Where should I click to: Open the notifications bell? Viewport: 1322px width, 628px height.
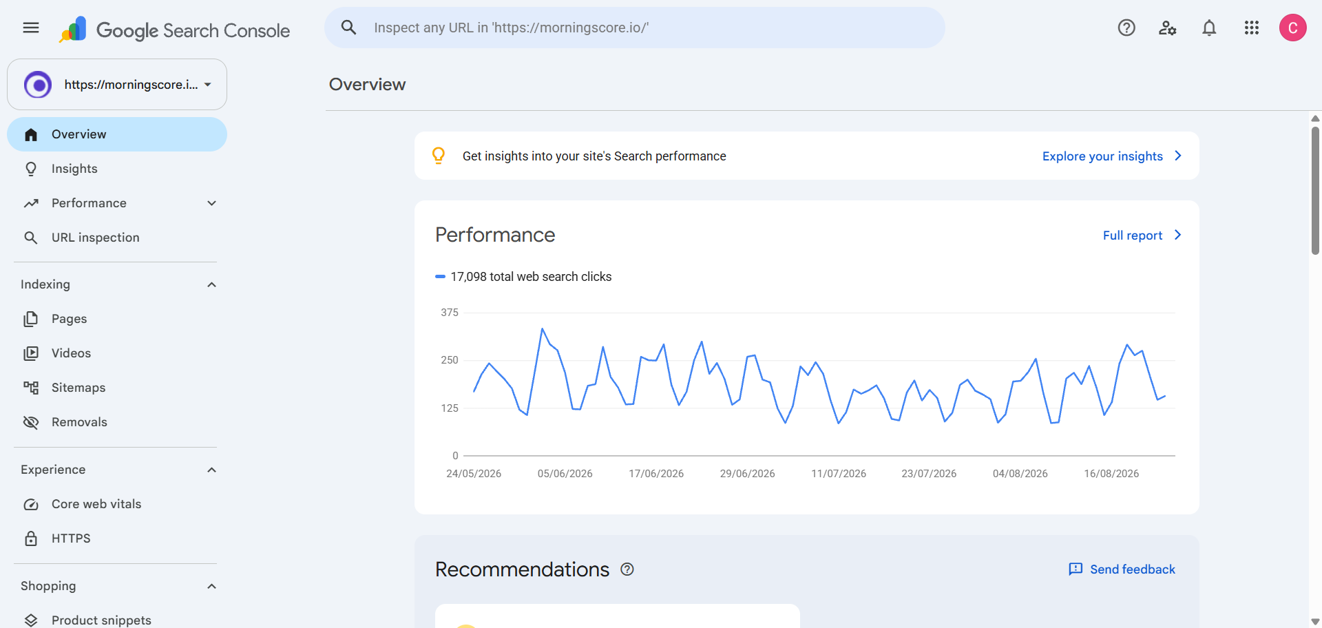[1209, 28]
